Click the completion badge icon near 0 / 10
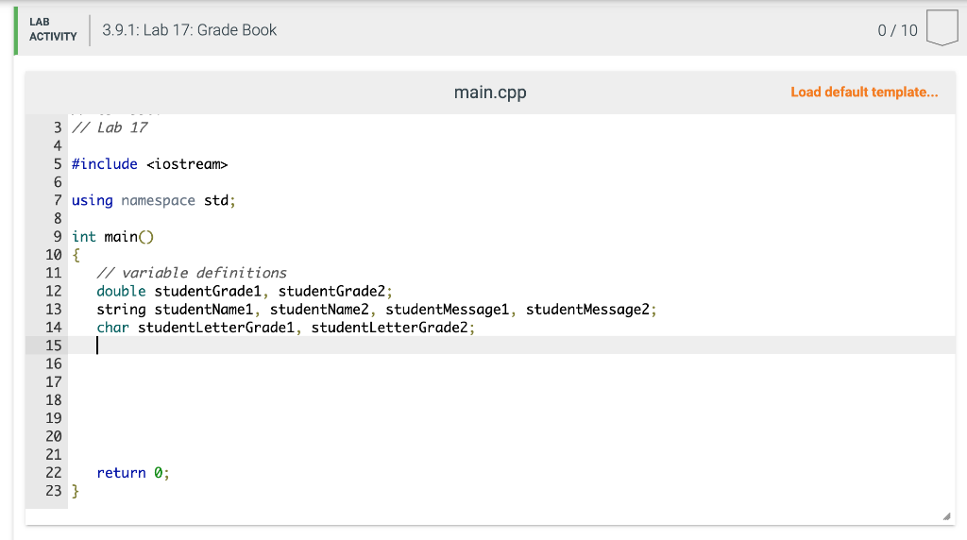This screenshot has height=540, width=967. (x=942, y=28)
